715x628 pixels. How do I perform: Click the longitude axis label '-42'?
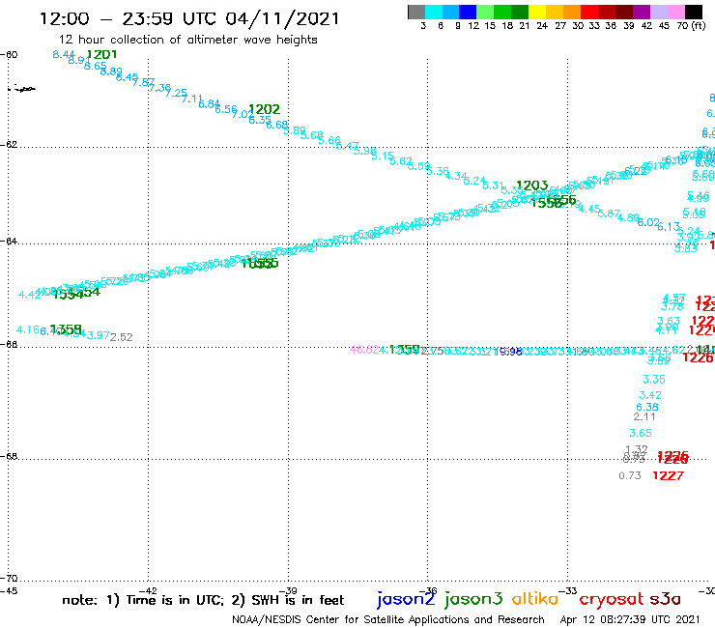tap(149, 591)
